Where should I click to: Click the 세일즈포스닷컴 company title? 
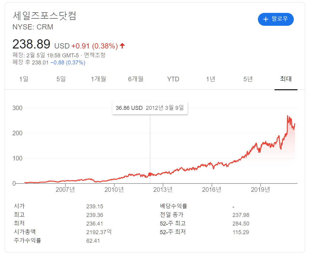tap(44, 16)
